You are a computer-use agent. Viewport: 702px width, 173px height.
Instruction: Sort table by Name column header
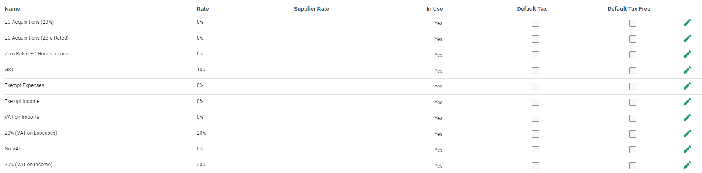(x=13, y=9)
